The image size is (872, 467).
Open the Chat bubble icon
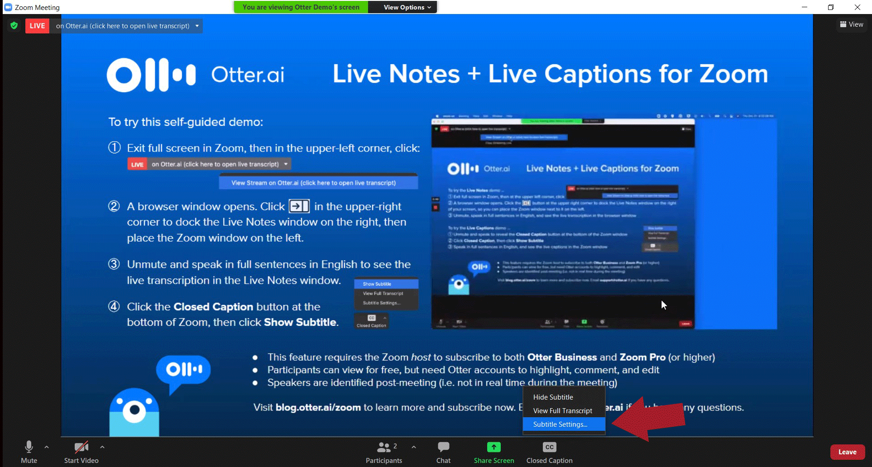444,447
